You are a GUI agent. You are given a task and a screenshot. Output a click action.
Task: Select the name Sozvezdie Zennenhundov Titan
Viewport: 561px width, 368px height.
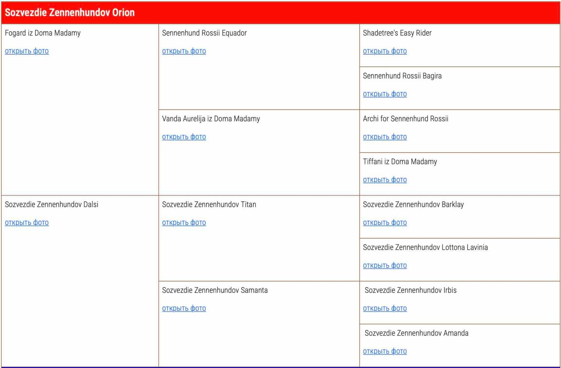209,205
